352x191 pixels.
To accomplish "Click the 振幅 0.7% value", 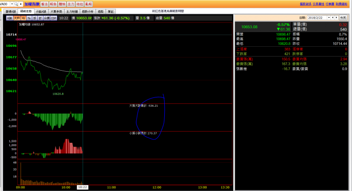I will 343,34.
